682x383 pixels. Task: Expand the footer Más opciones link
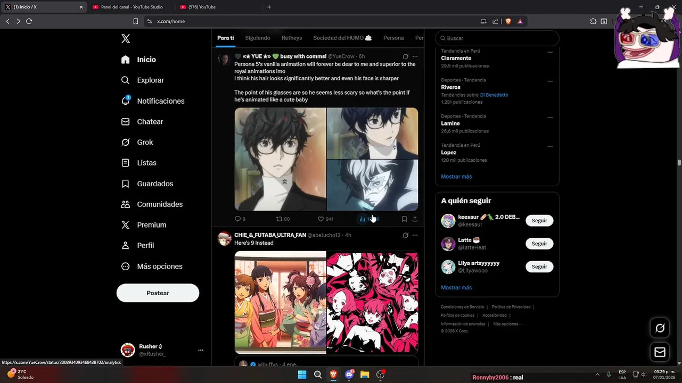tap(507, 324)
